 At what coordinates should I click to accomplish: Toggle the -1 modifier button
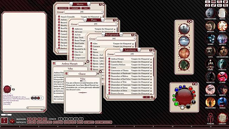click(x=40, y=119)
